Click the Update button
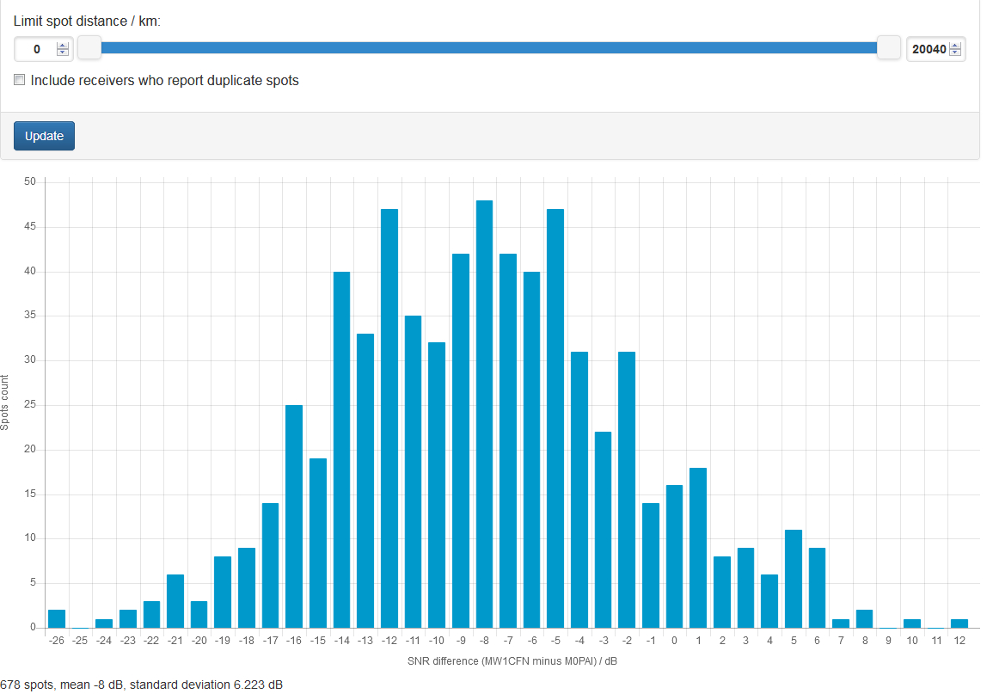The width and height of the screenshot is (993, 694). pos(45,136)
